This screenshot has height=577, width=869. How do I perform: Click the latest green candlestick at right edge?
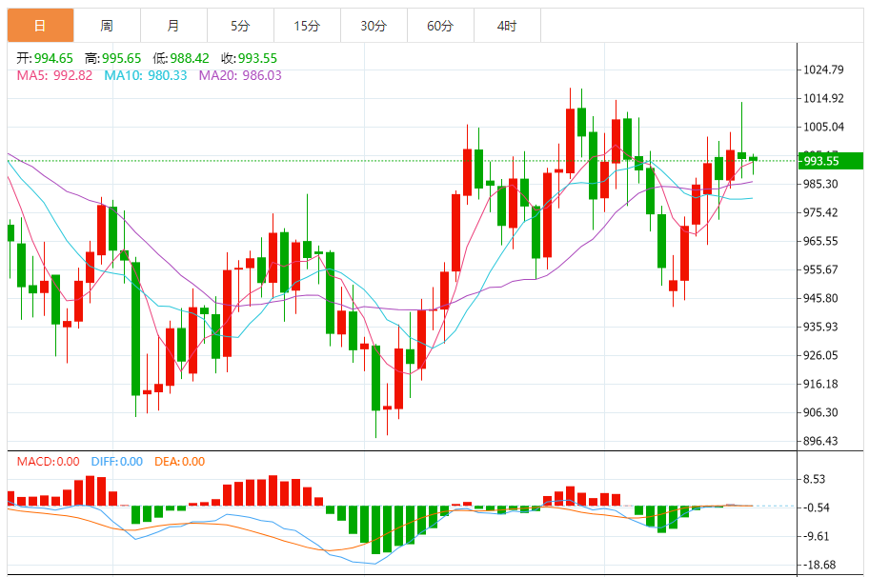753,159
